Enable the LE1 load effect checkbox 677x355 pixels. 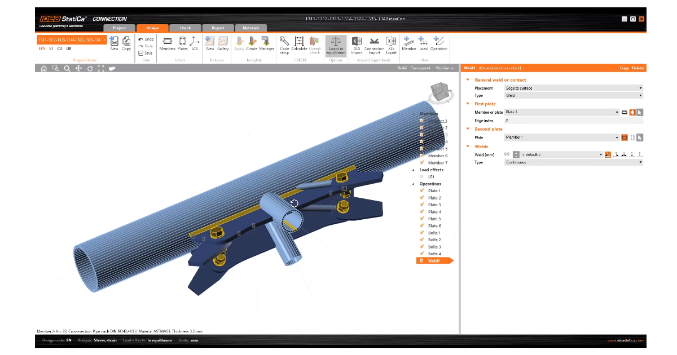tap(421, 177)
